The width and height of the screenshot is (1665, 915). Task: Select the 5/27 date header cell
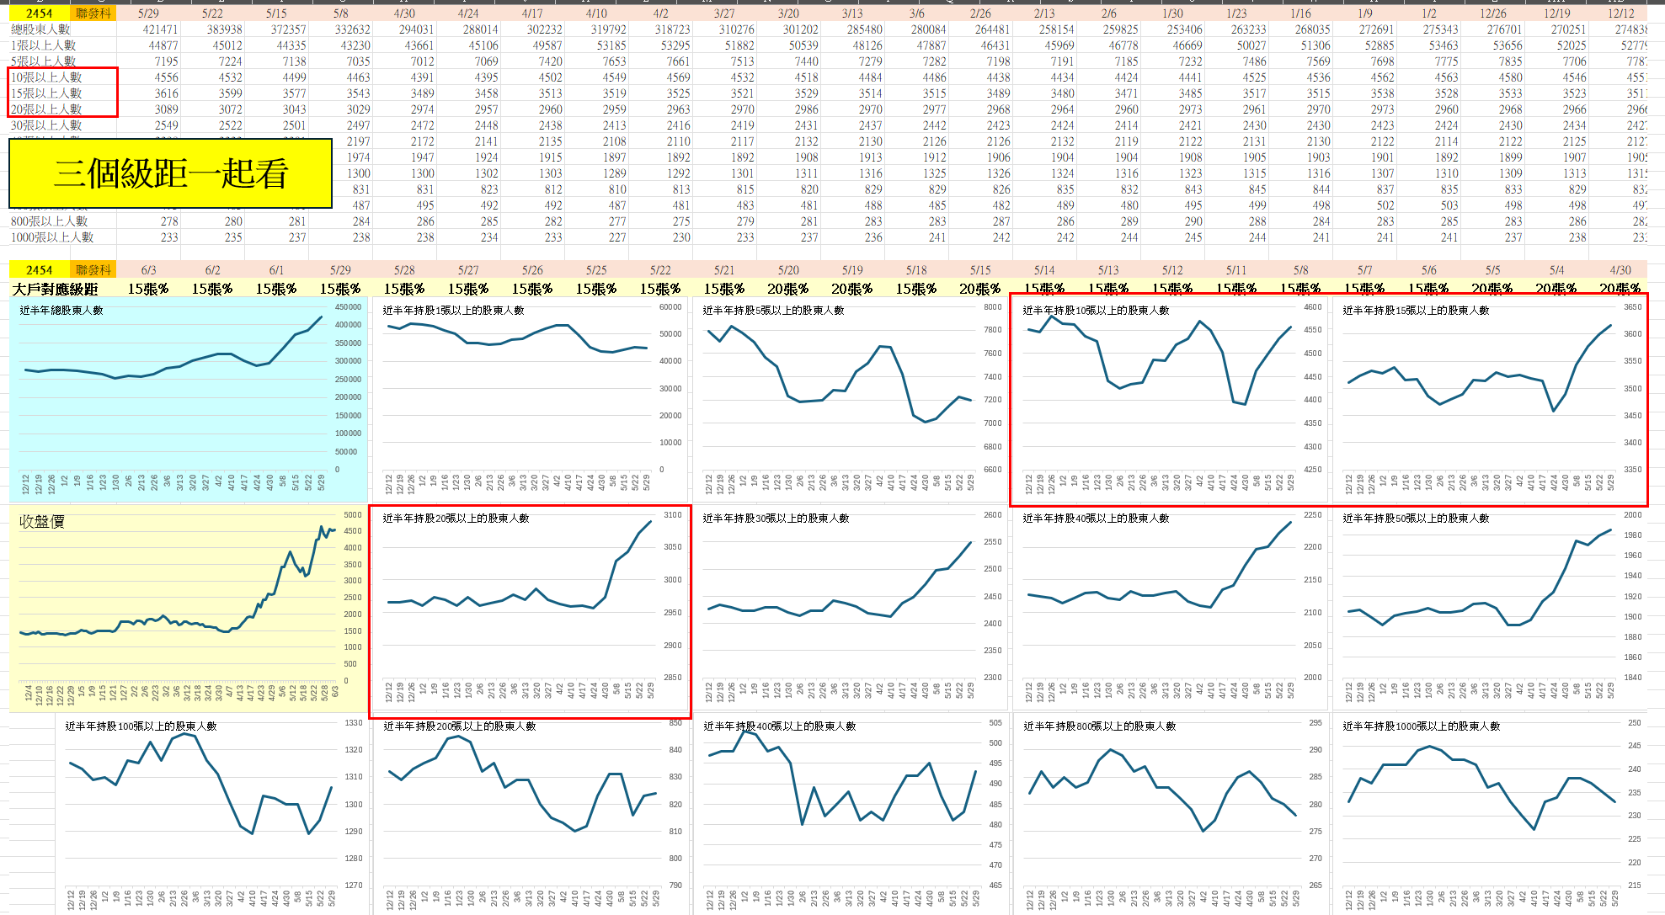(468, 270)
